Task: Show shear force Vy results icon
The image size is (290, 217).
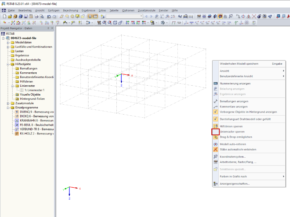Action: 197,23
